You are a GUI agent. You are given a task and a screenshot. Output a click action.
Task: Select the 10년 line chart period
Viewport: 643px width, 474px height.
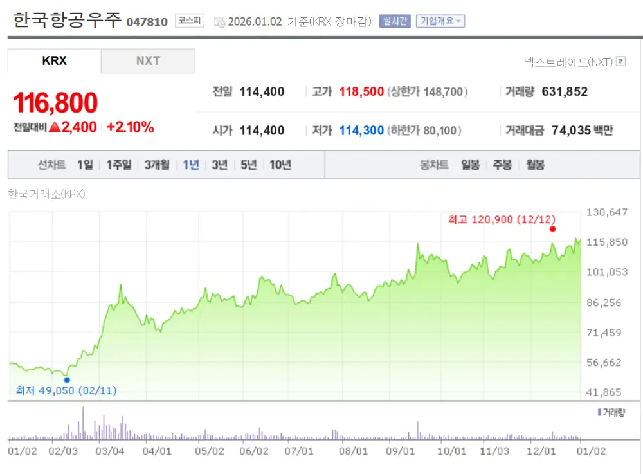tap(280, 165)
